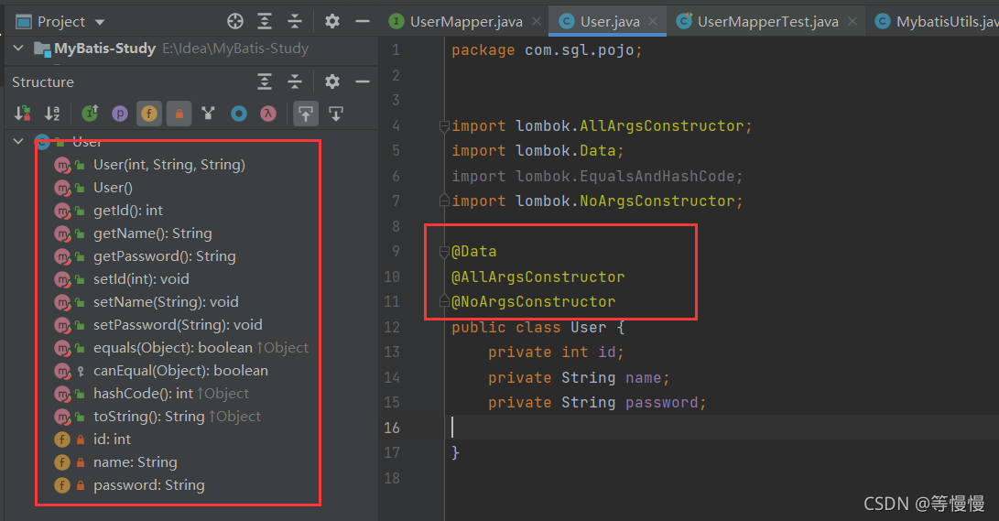Screen dimensions: 999x521
Task: Click Autoscroll from Source down-arrow icon
Action: (x=336, y=114)
